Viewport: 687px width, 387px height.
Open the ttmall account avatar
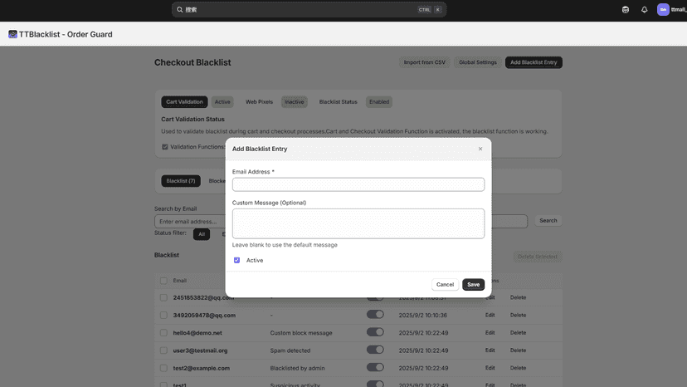tap(663, 10)
